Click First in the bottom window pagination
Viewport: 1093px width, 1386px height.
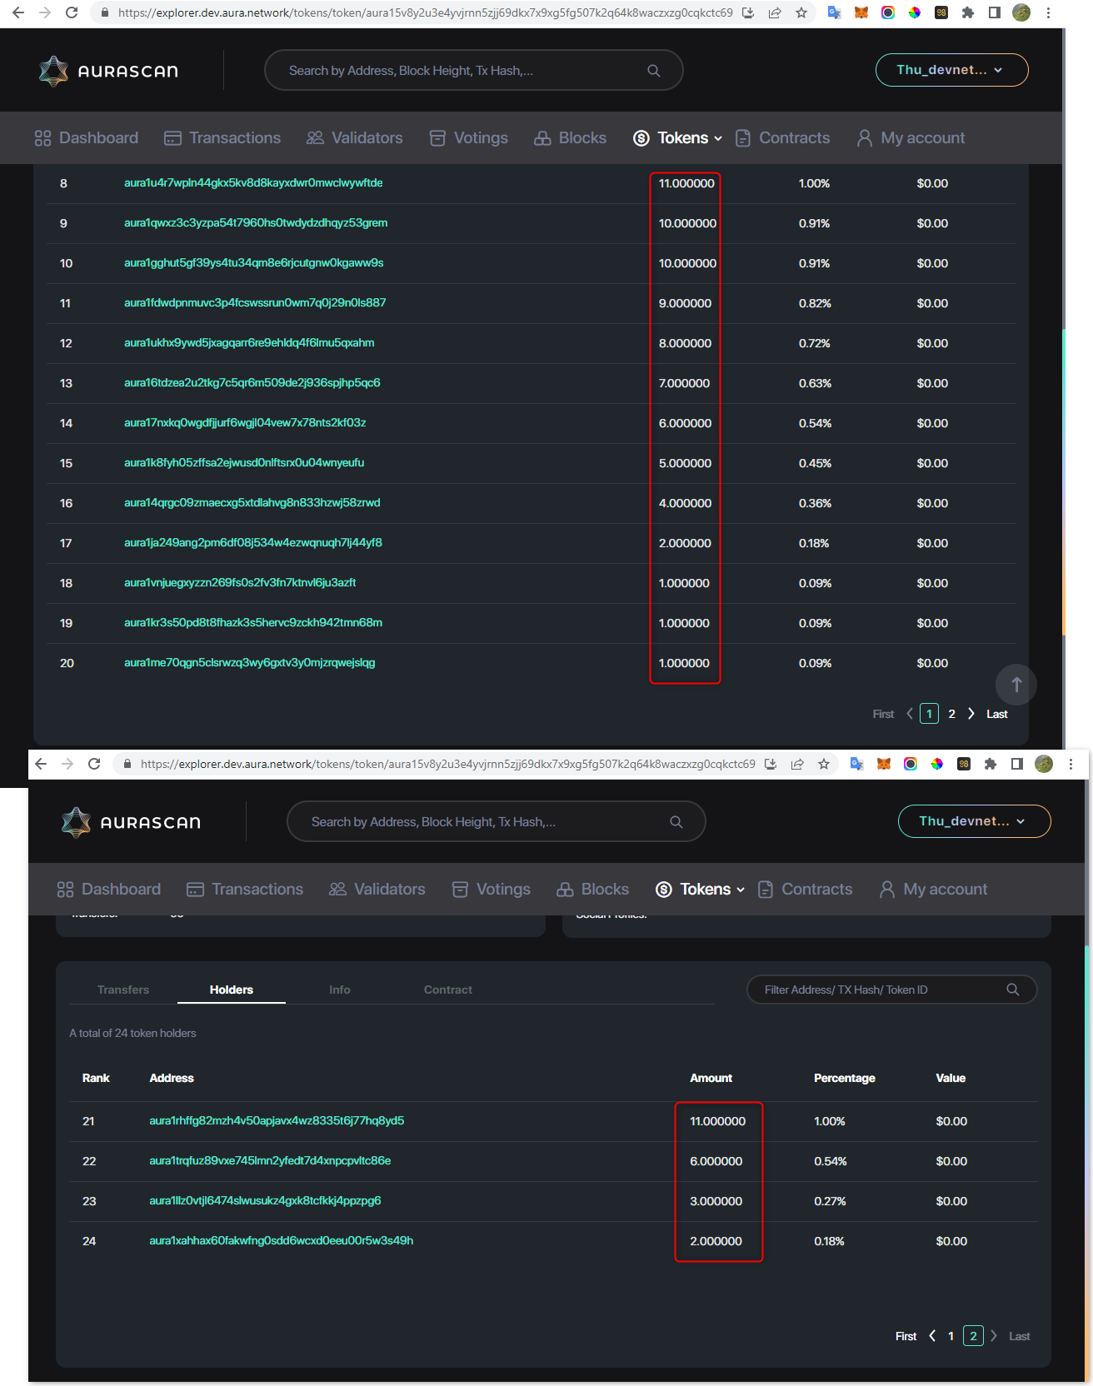(906, 1336)
